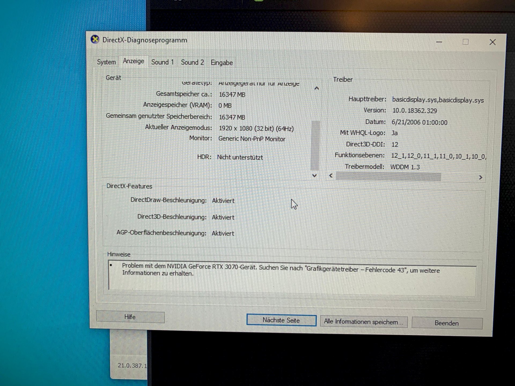Click the Hauptreiber value basicdisplay.sys
The image size is (515, 386).
tap(438, 100)
